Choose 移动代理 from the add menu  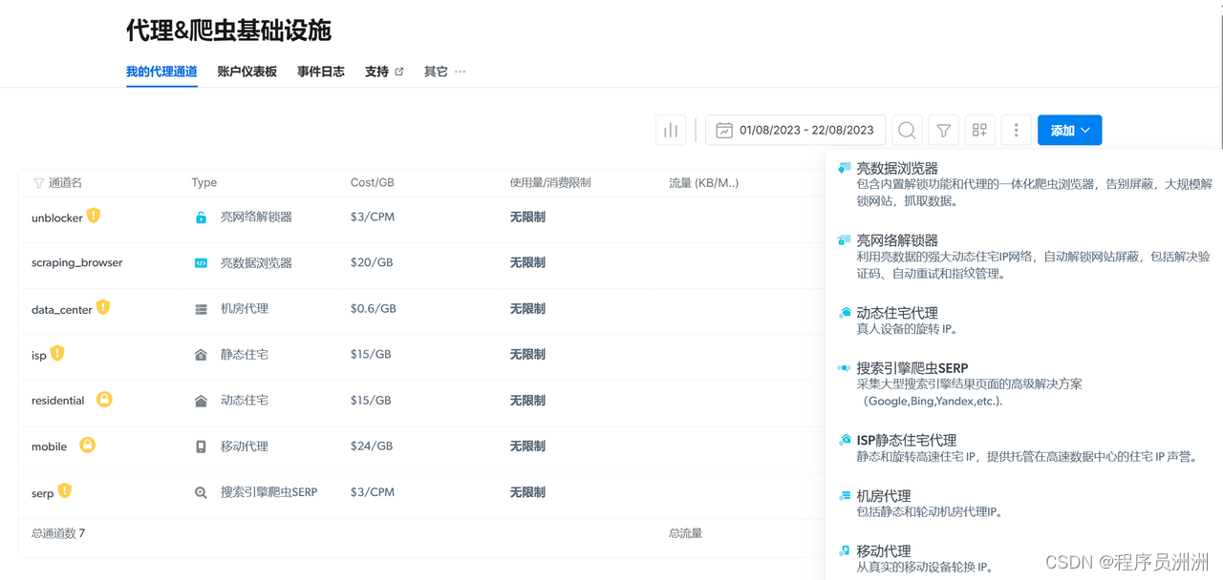click(884, 551)
